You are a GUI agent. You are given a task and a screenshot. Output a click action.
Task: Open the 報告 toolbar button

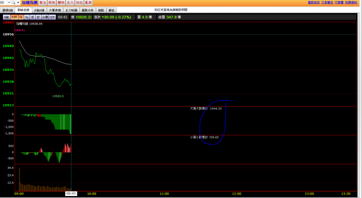52,3
